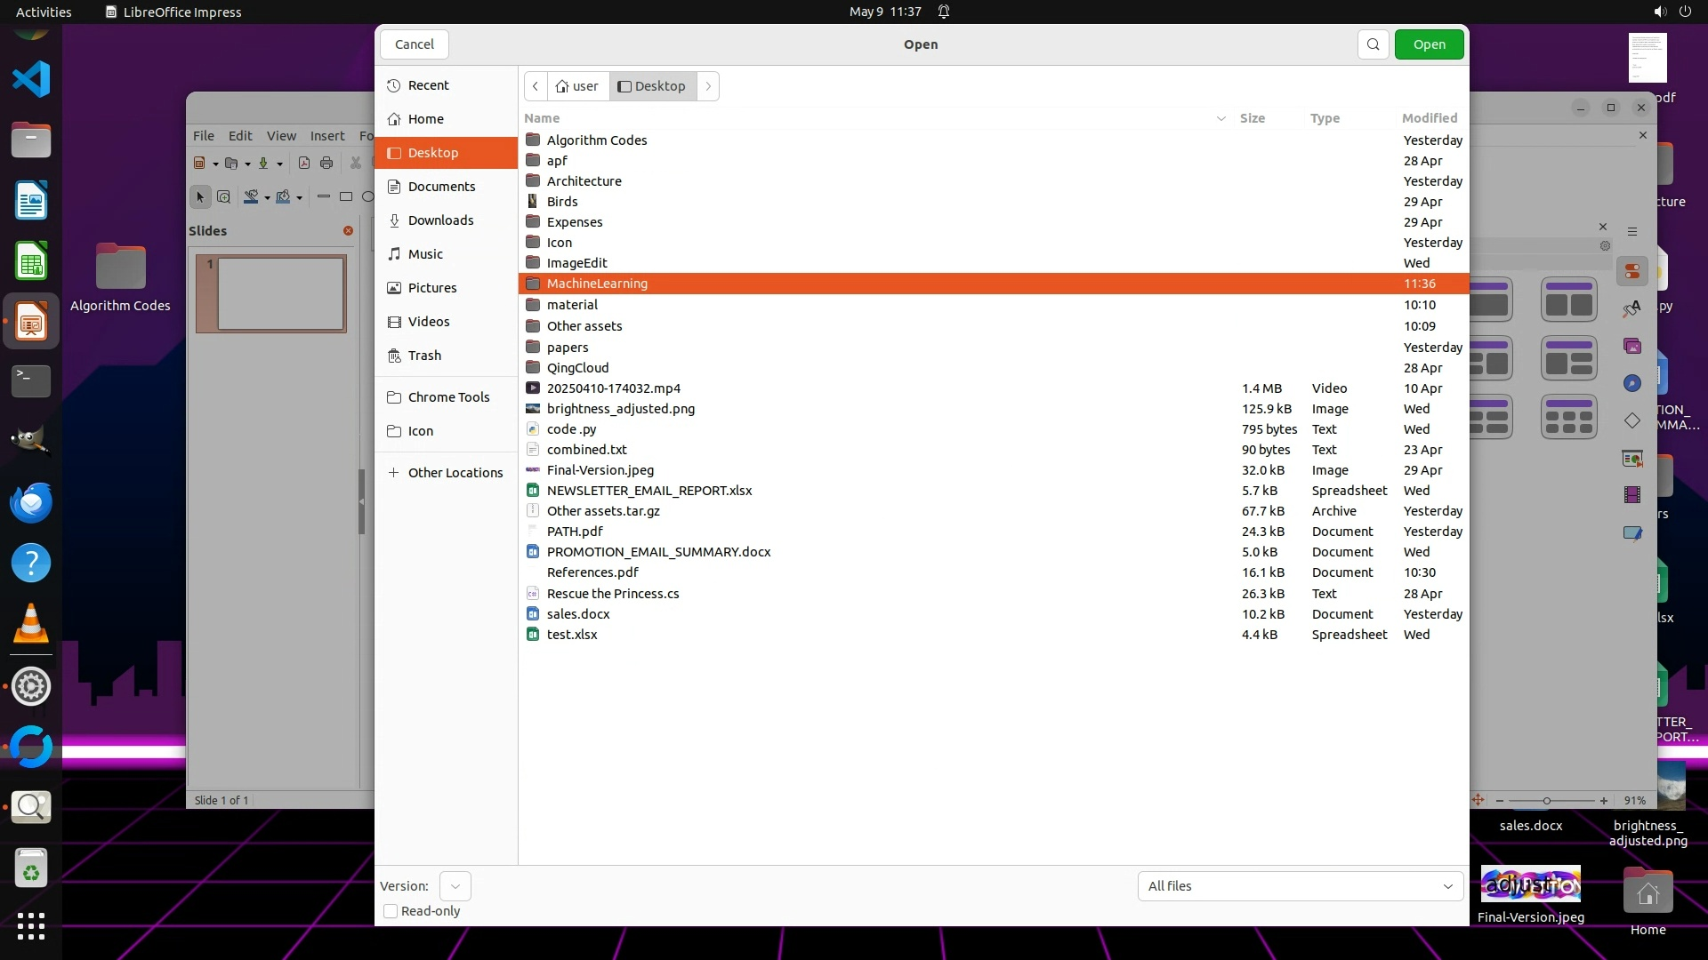This screenshot has width=1708, height=960.
Task: Open the All files filter combo box
Action: (x=1300, y=886)
